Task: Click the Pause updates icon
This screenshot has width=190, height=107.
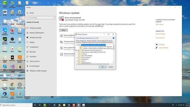Action: click(61, 36)
